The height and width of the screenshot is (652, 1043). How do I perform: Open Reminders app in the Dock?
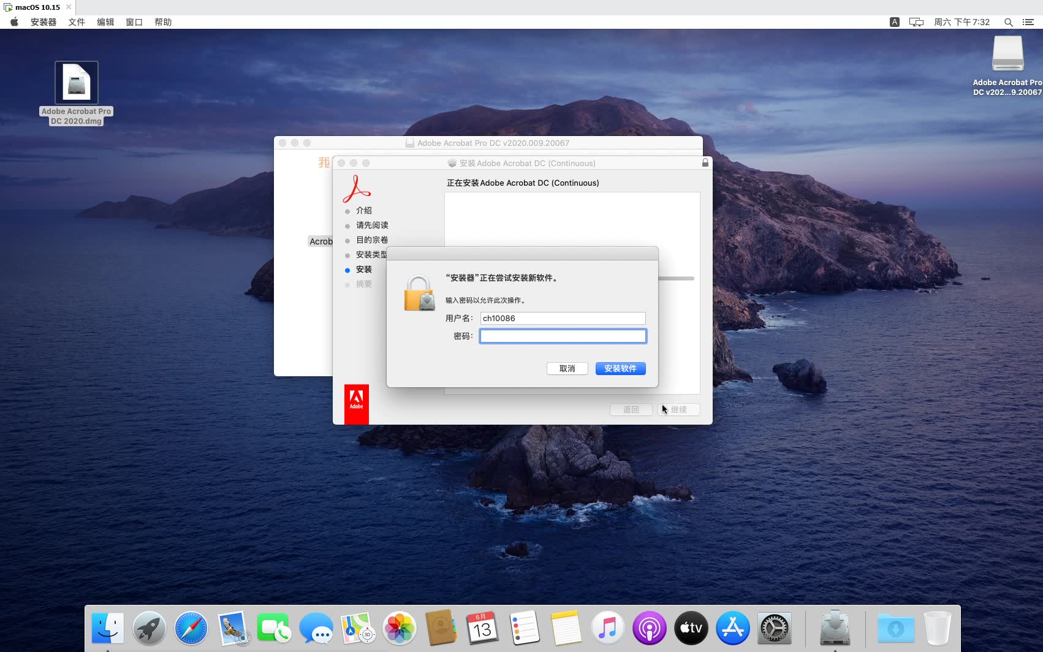[525, 628]
